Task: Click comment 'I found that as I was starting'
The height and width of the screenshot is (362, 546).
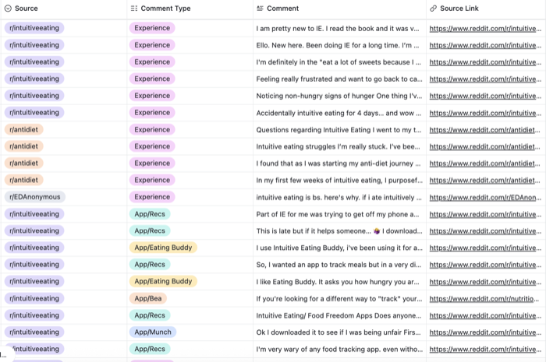Action: click(339, 163)
